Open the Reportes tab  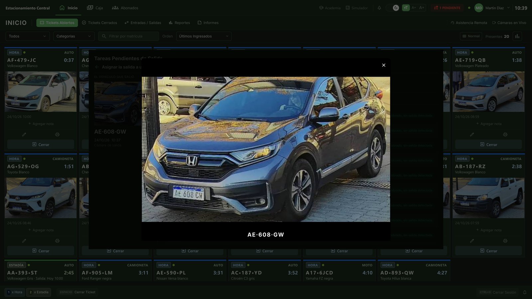[179, 23]
